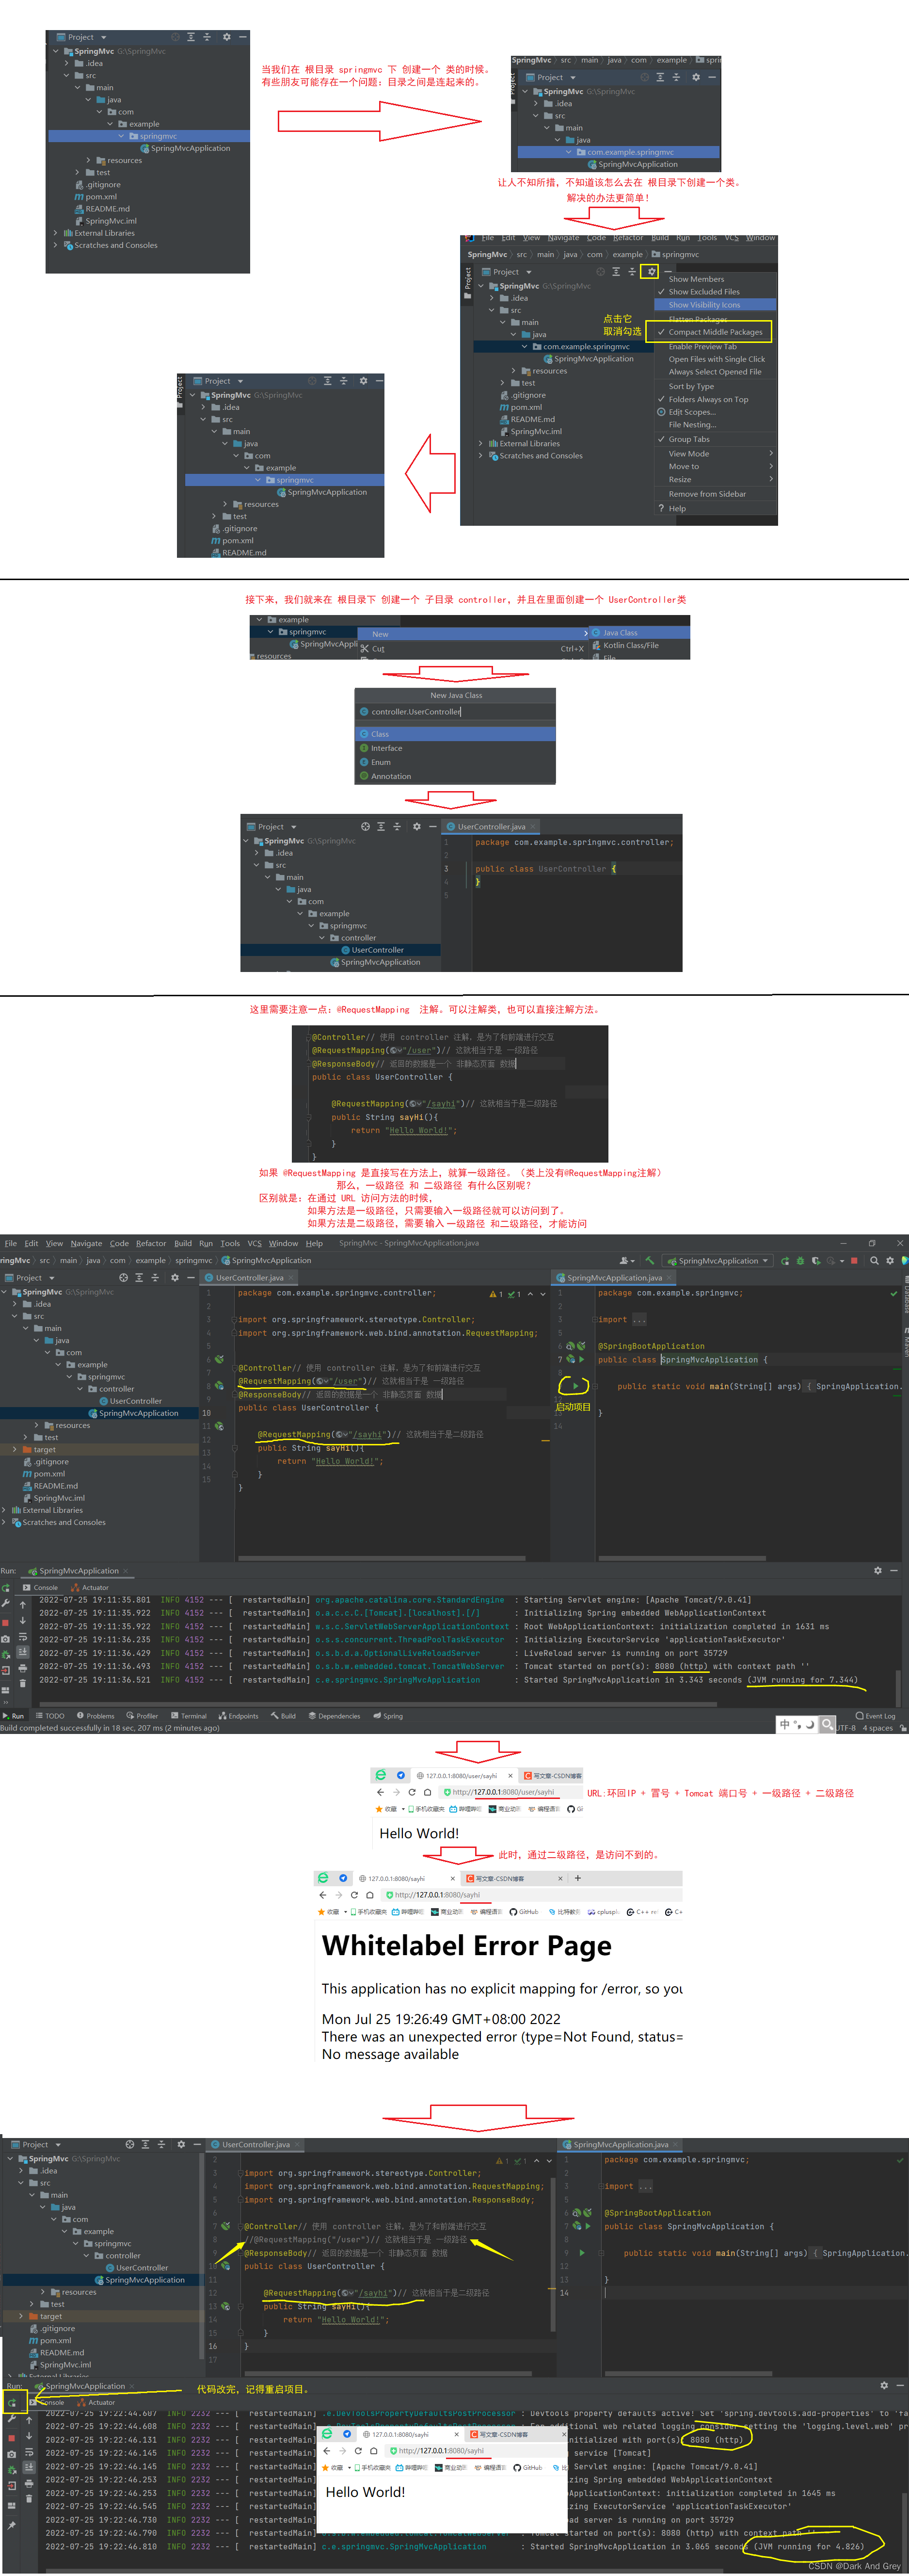Open File Nesting... in options popup
The image size is (909, 2576).
[716, 425]
